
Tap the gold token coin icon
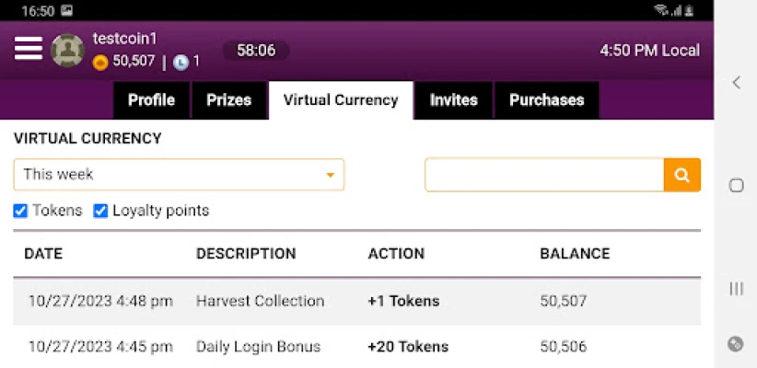click(100, 63)
